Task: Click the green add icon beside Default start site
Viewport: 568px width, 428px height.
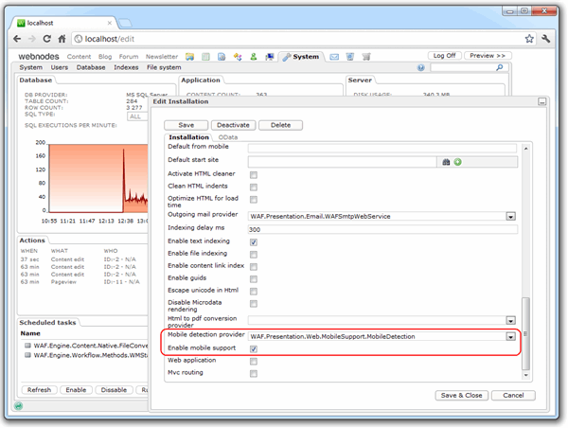Action: (456, 162)
